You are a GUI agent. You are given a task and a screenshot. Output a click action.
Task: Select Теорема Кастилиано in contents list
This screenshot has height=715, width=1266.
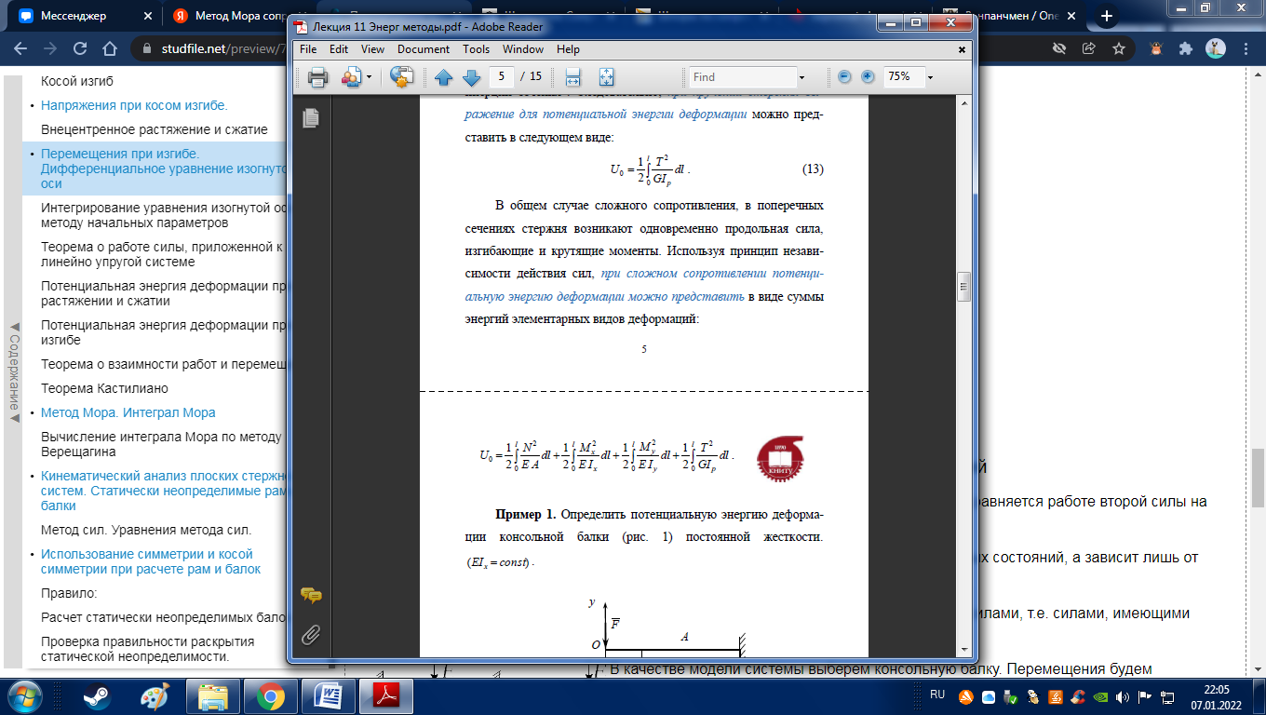(x=104, y=388)
